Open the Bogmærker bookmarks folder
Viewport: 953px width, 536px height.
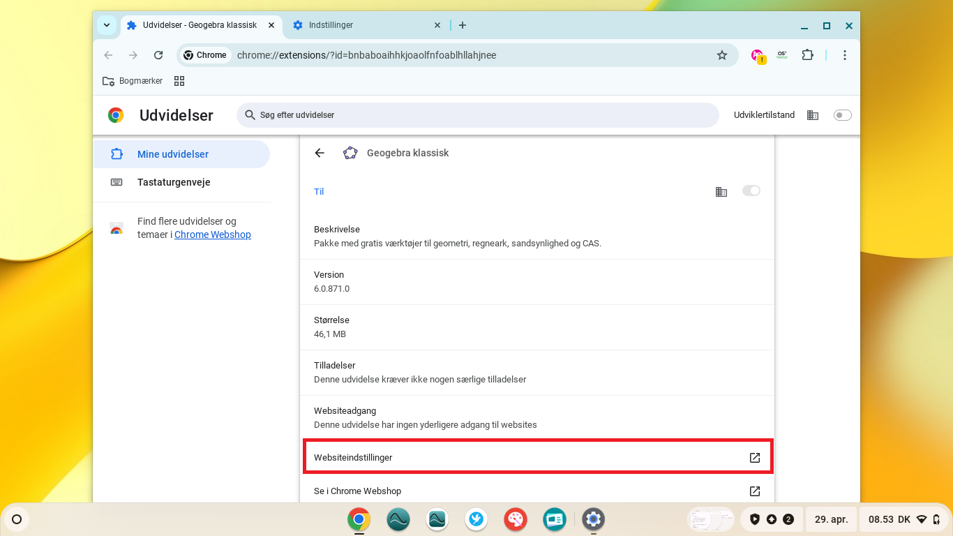(133, 81)
